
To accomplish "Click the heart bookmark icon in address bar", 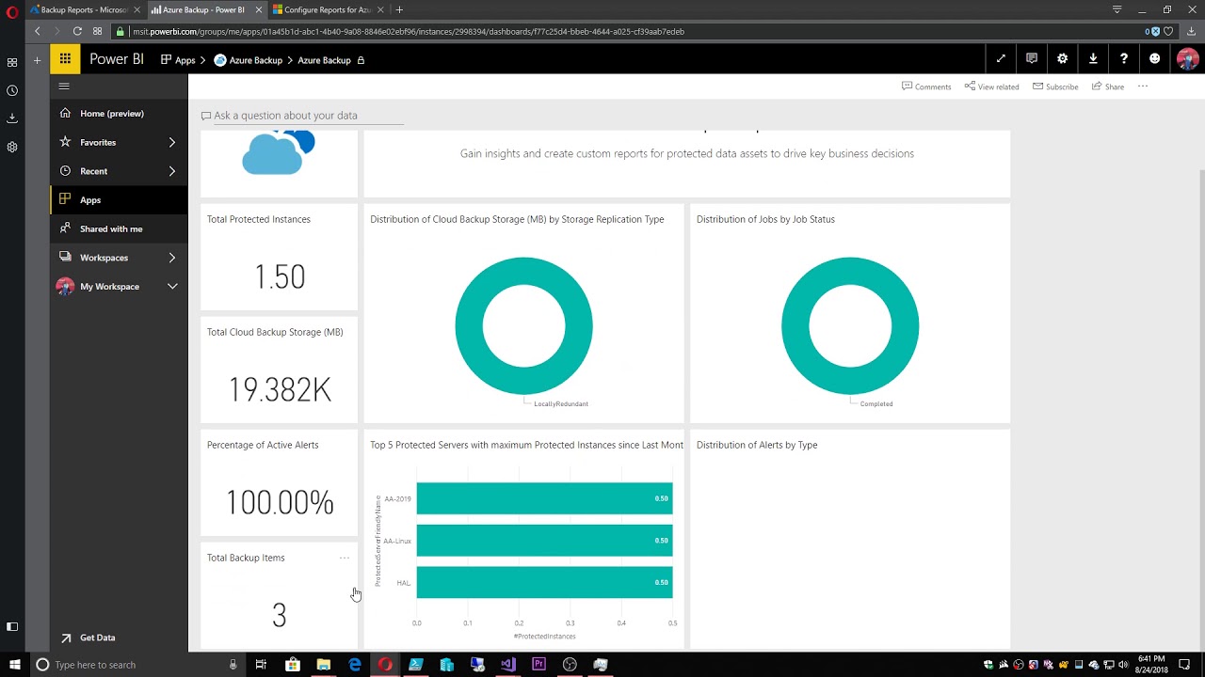I will [1168, 31].
